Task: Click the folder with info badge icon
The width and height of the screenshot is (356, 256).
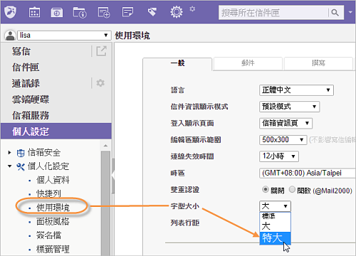Action: coord(80,12)
